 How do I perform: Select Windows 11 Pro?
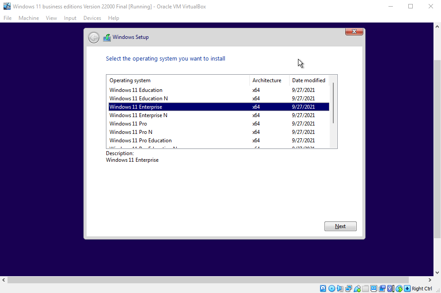tap(219, 124)
